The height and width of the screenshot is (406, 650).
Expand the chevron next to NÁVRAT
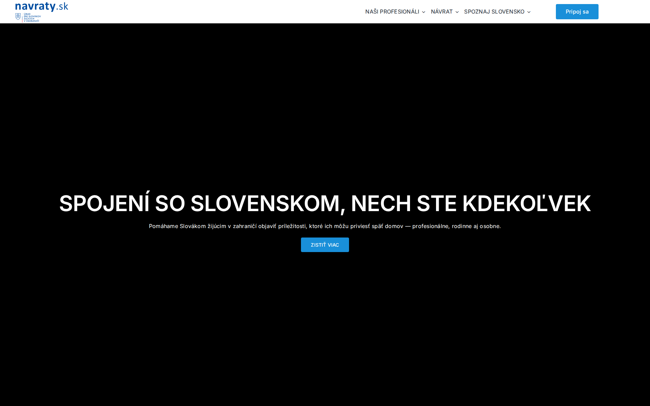pos(457,12)
